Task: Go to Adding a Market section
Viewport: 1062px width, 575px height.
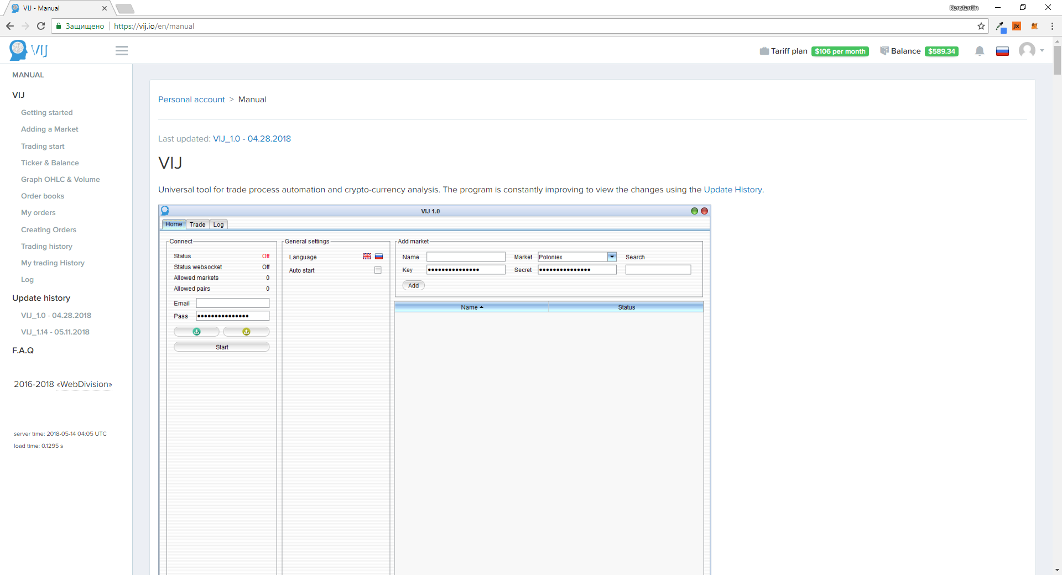Action: point(50,129)
